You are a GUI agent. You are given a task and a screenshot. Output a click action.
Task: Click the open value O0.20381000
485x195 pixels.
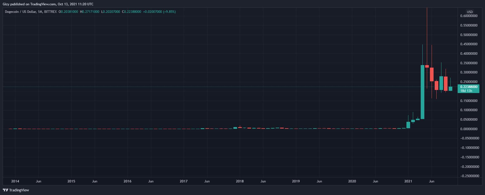tap(68, 12)
